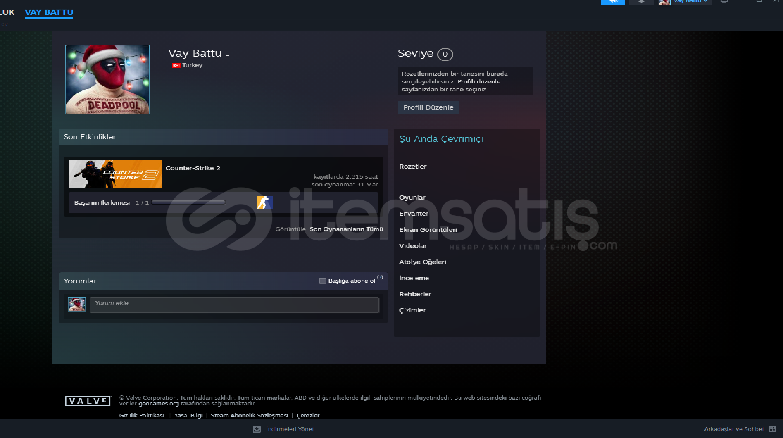The height and width of the screenshot is (438, 783).
Task: Click the small account avatar in title bar
Action: tap(664, 2)
